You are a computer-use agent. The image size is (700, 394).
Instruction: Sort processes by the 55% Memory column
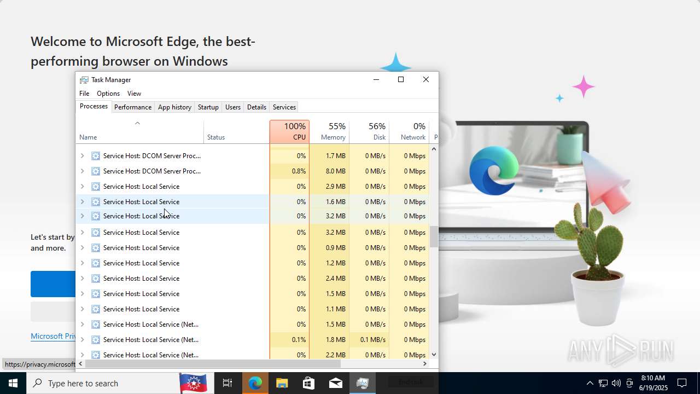coord(329,132)
